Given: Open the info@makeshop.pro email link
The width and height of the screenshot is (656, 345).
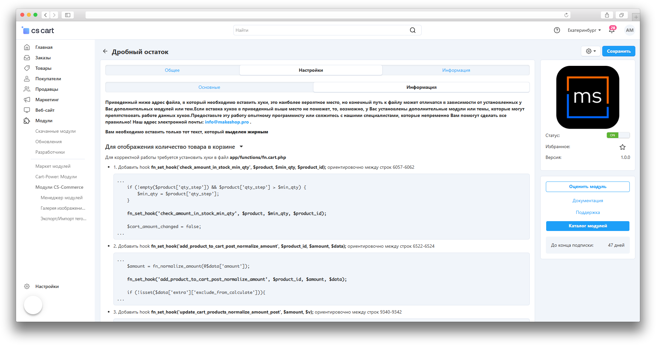Looking at the screenshot, I should [227, 122].
